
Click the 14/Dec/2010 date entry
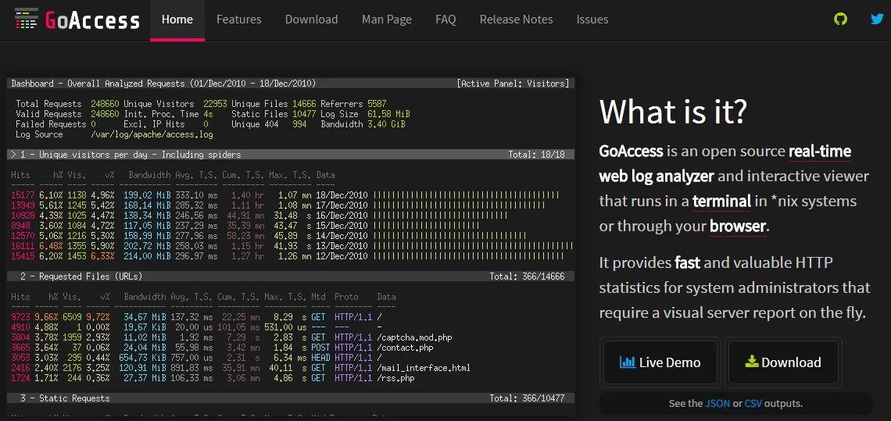tap(342, 236)
